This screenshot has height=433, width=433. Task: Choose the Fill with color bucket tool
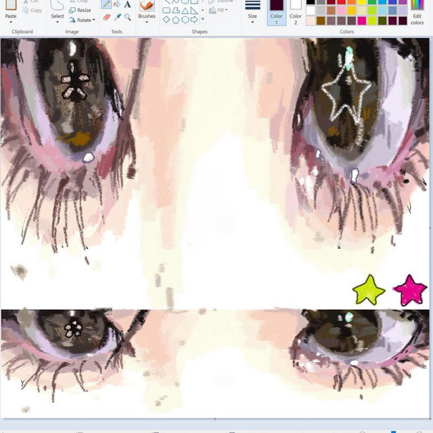[117, 5]
